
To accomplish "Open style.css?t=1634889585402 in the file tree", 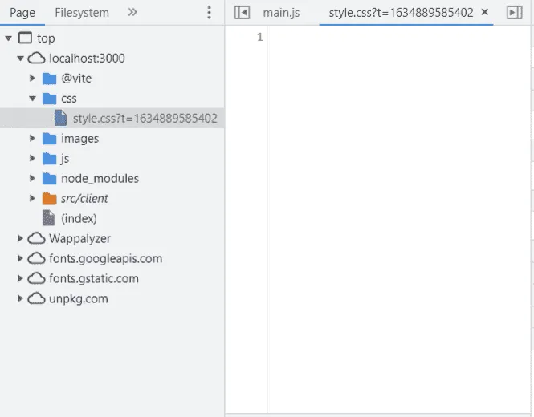I will [145, 119].
